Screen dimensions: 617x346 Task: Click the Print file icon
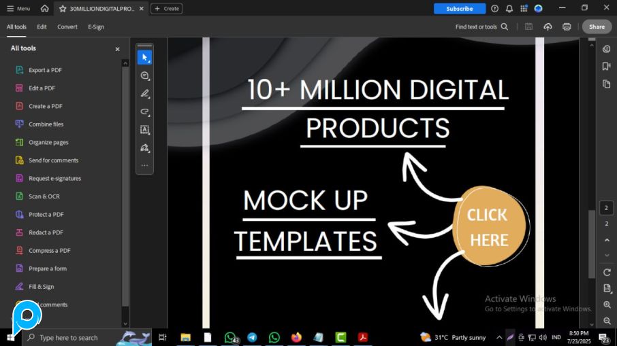pyautogui.click(x=567, y=27)
